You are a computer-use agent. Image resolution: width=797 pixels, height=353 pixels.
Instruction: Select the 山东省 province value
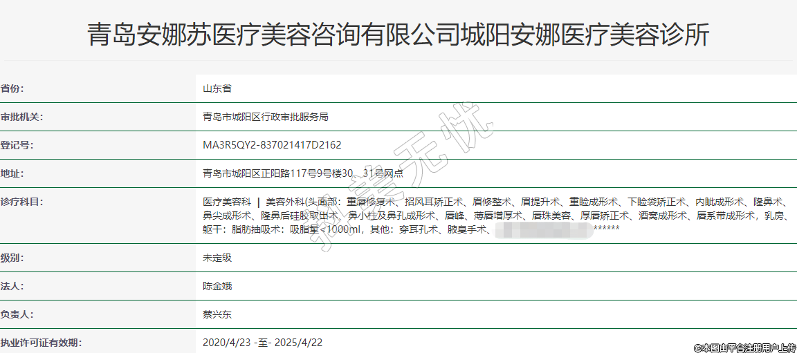point(217,88)
